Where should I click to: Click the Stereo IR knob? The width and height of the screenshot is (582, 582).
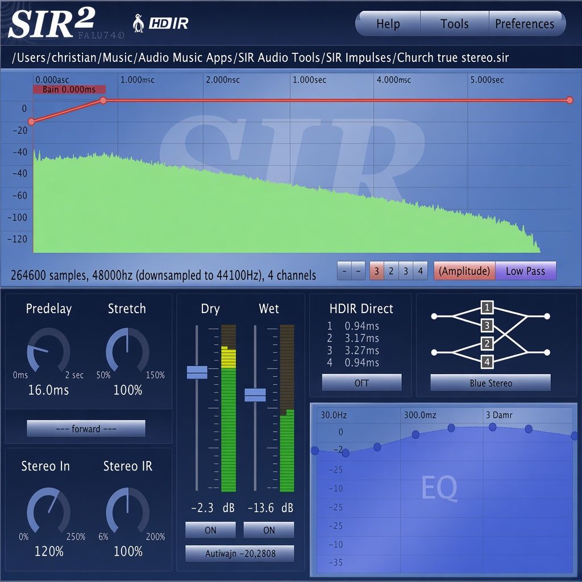click(x=128, y=511)
